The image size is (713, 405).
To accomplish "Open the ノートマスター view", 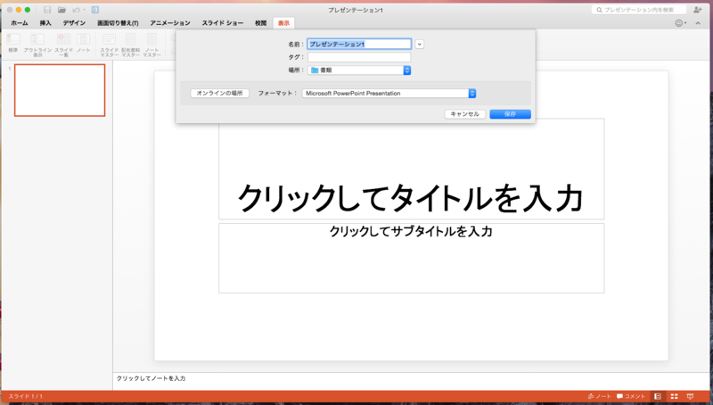I will pyautogui.click(x=152, y=45).
